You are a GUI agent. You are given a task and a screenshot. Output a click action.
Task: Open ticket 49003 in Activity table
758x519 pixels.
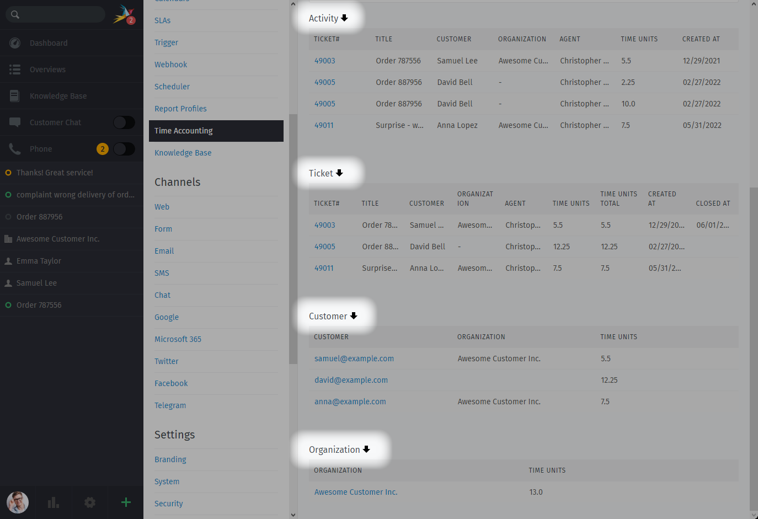click(325, 61)
